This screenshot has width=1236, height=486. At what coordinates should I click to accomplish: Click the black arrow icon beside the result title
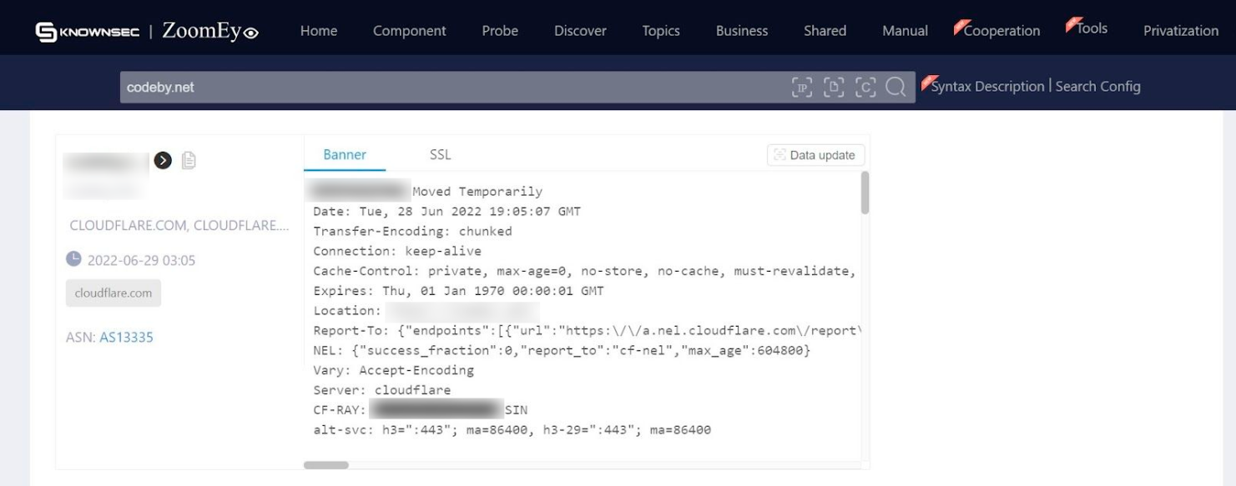click(164, 160)
